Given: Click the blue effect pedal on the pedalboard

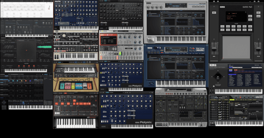Looking at the screenshot, I should (x=79, y=86).
